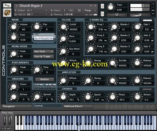Go to next instrument preset arrow
Screen dimensions: 157x131
coord(95,6)
